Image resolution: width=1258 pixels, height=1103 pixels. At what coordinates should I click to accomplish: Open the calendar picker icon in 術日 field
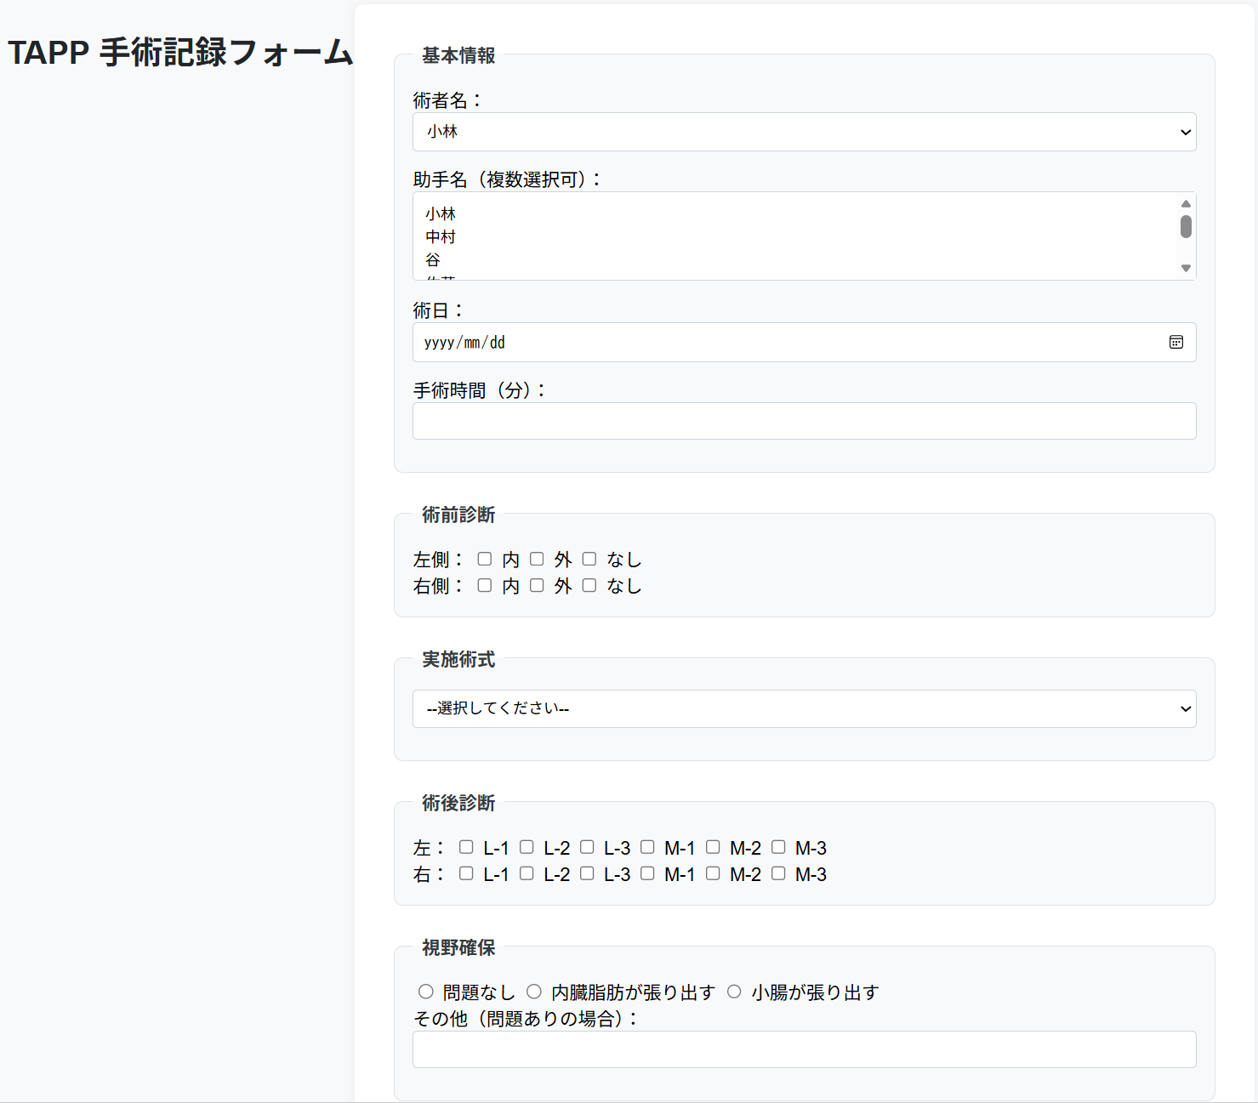[1175, 342]
